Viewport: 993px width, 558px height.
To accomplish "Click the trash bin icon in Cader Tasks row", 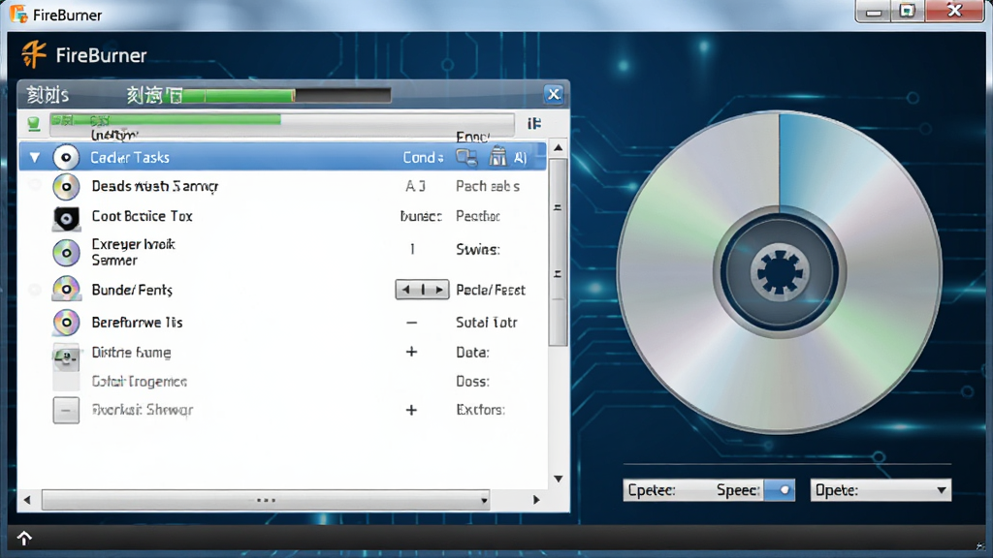I will [x=497, y=156].
